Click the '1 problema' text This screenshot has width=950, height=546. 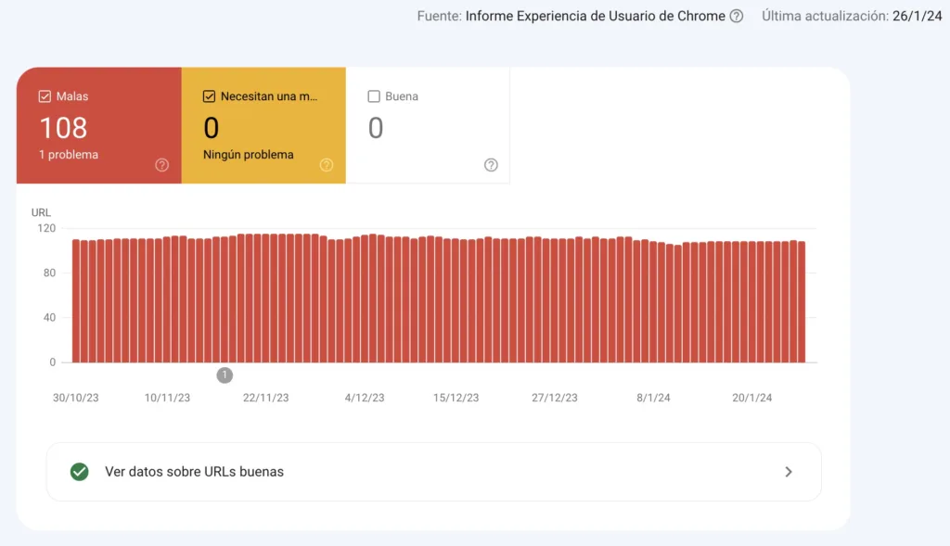69,155
